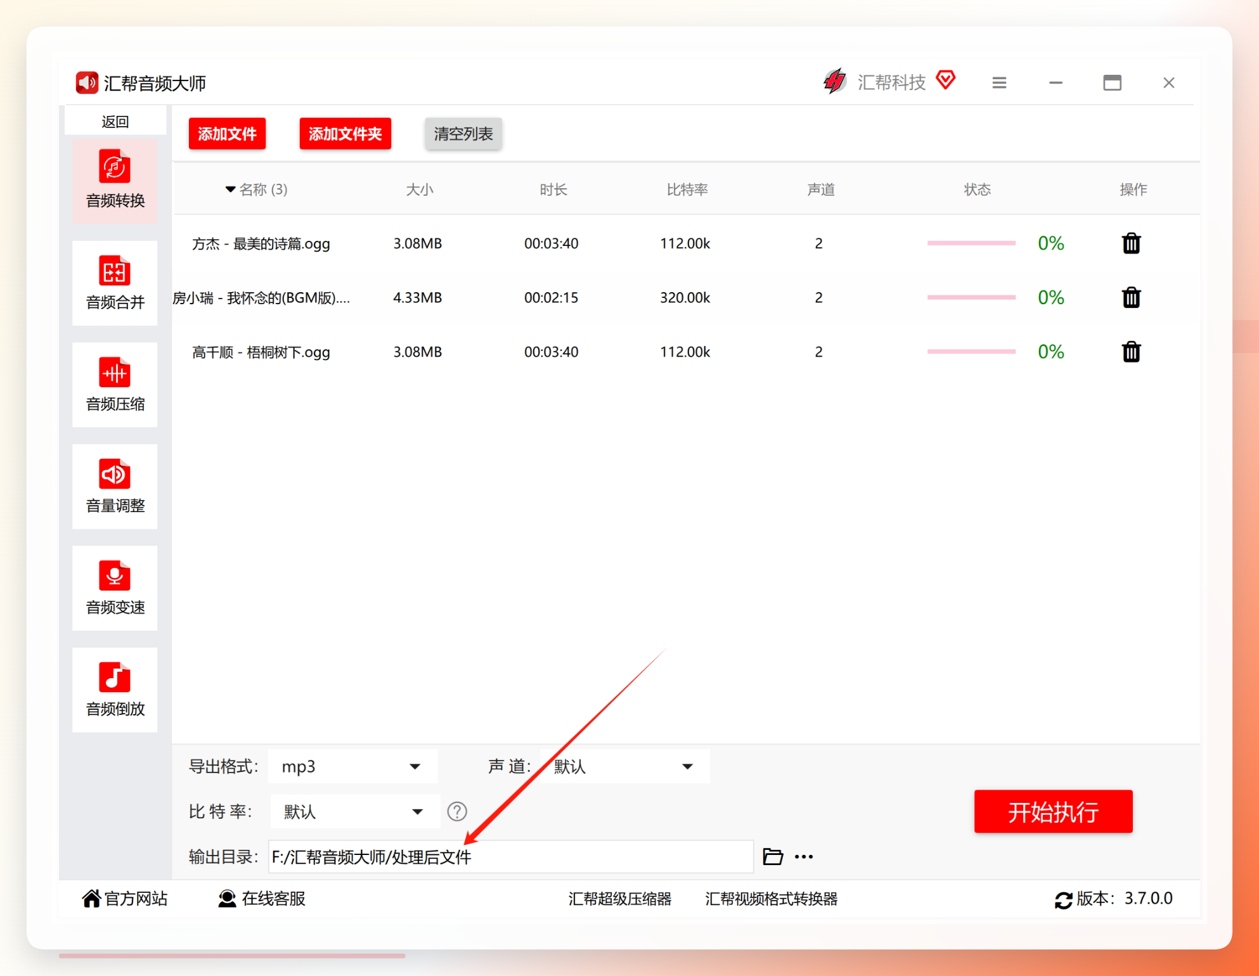This screenshot has width=1259, height=976.
Task: Delete the 高千顺 - 梧桐树下.ogg row
Action: [1132, 352]
